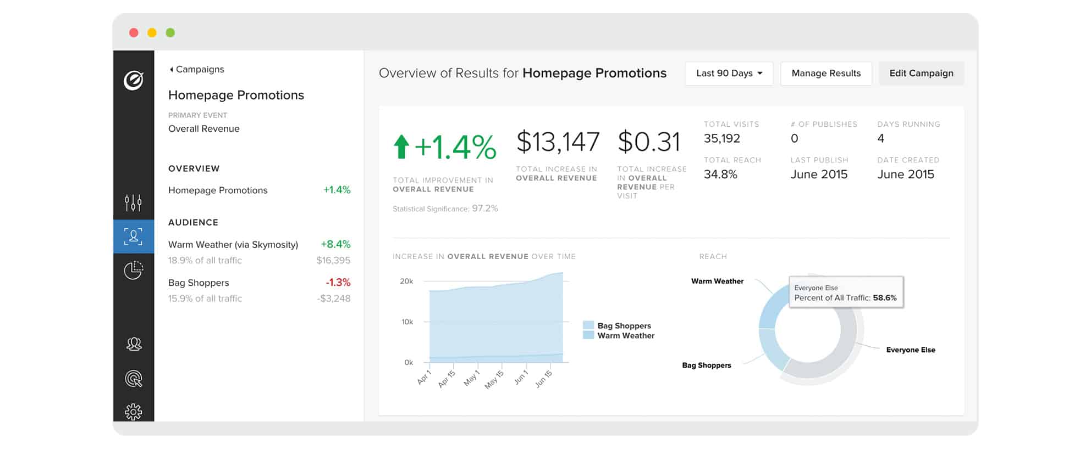Image resolution: width=1091 pixels, height=450 pixels.
Task: Toggle Warm Weather legend entry in chart
Action: click(x=625, y=336)
